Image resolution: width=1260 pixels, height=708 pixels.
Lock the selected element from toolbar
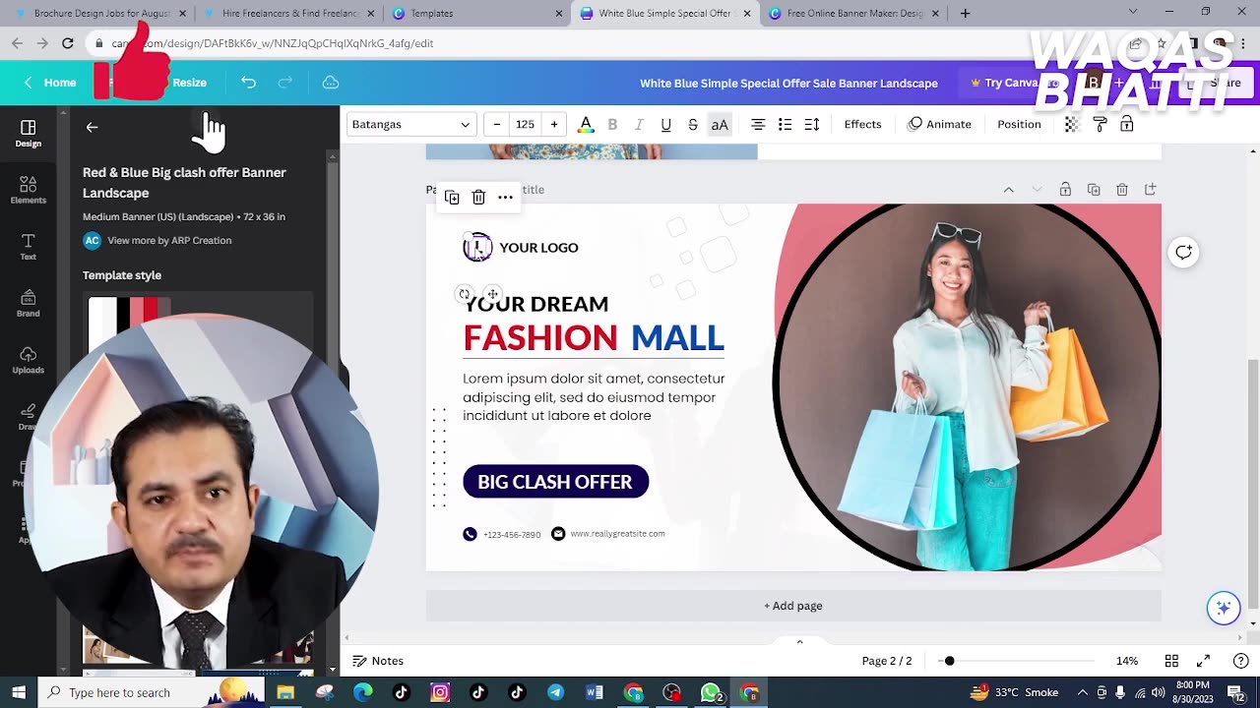click(1127, 124)
